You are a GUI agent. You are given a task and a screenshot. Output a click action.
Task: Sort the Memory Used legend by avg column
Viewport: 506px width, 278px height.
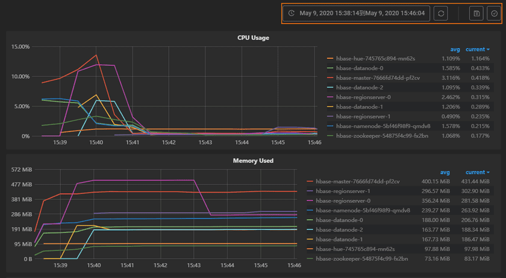click(445, 172)
